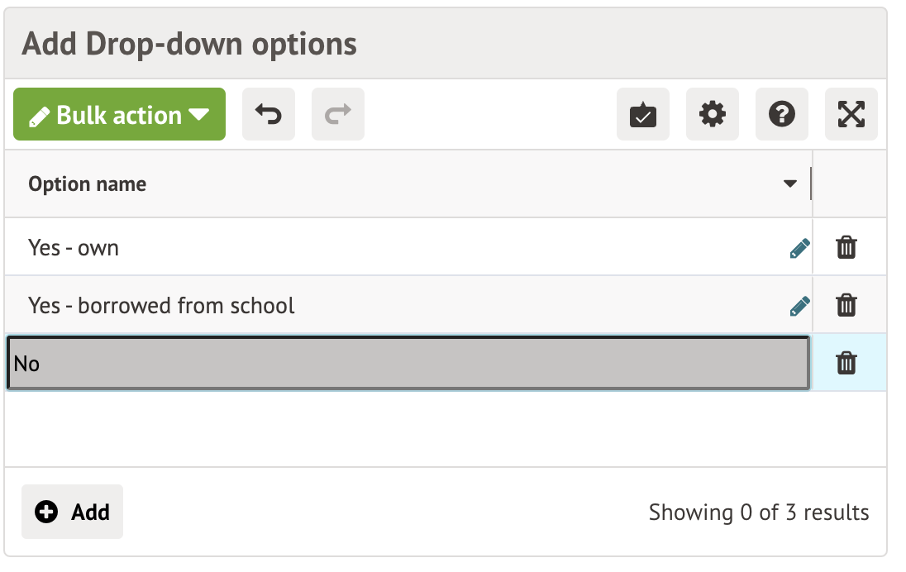This screenshot has height=572, width=906.
Task: Click the redo arrow icon
Action: coord(337,115)
